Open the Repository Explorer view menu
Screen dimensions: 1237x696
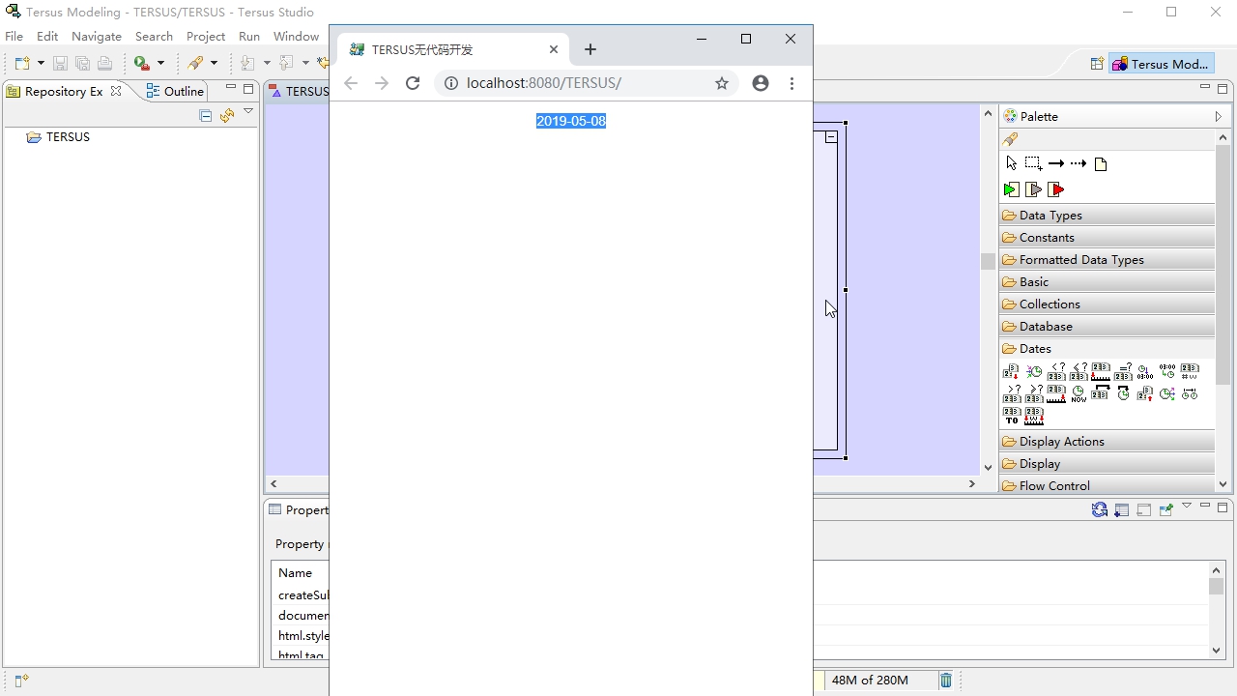[x=248, y=112]
